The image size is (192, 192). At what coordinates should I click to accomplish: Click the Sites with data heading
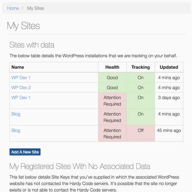point(32,45)
